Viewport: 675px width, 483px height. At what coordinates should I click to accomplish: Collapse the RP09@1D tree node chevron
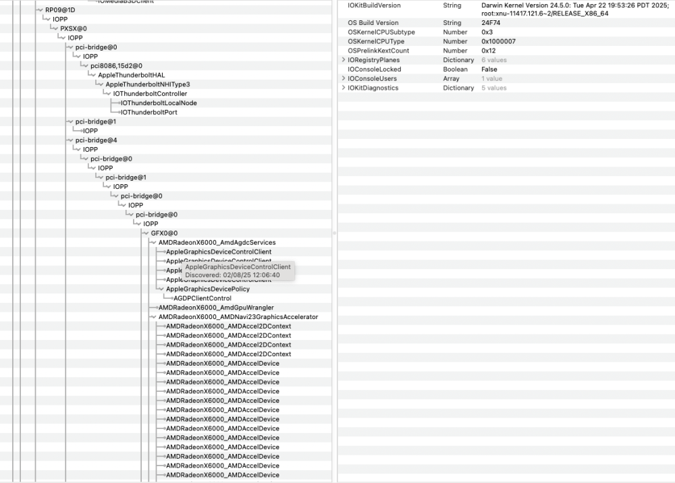pyautogui.click(x=40, y=10)
